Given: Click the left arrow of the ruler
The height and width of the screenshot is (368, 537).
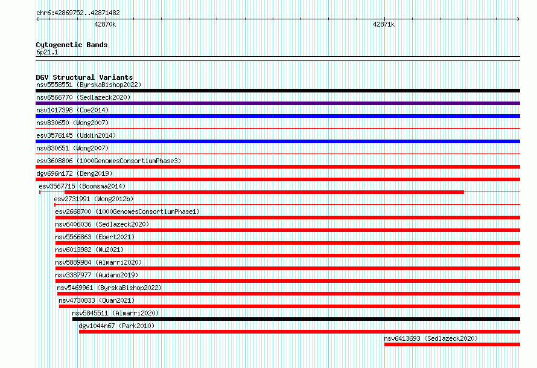Looking at the screenshot, I should coord(37,19).
